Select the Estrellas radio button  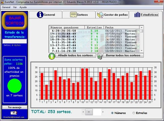tap(134, 113)
